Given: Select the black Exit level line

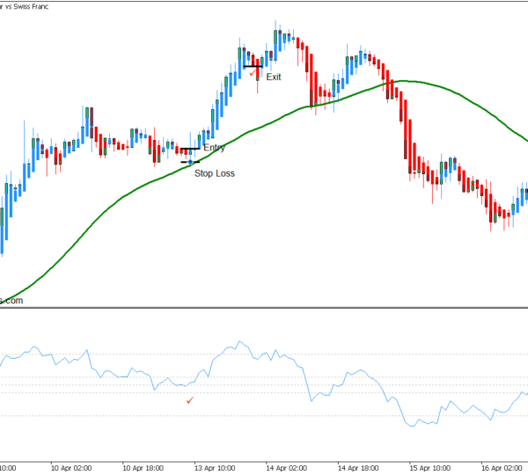Looking at the screenshot, I should 253,65.
